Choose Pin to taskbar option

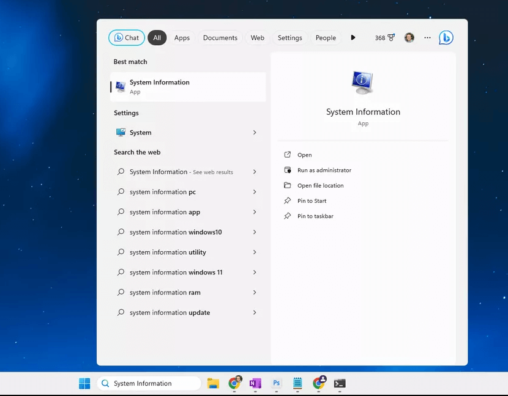click(315, 216)
